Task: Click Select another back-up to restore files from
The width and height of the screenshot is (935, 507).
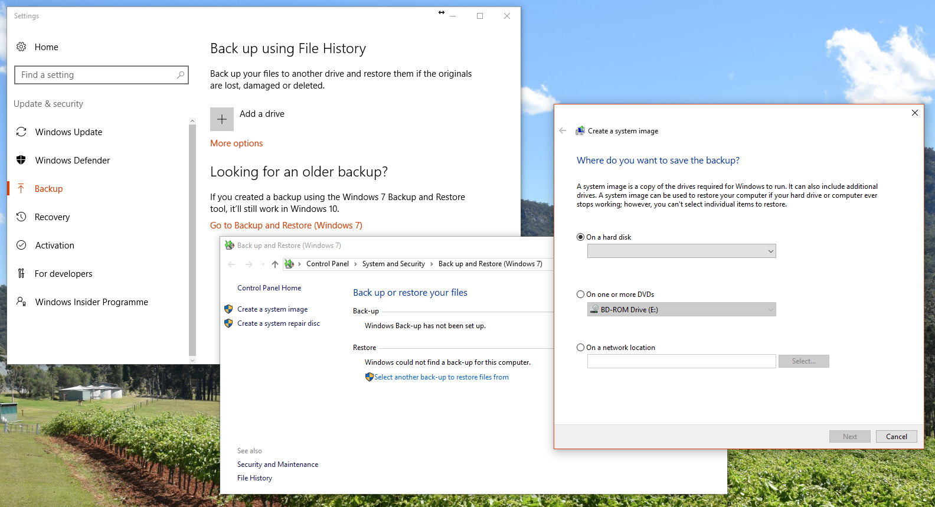Action: point(442,377)
